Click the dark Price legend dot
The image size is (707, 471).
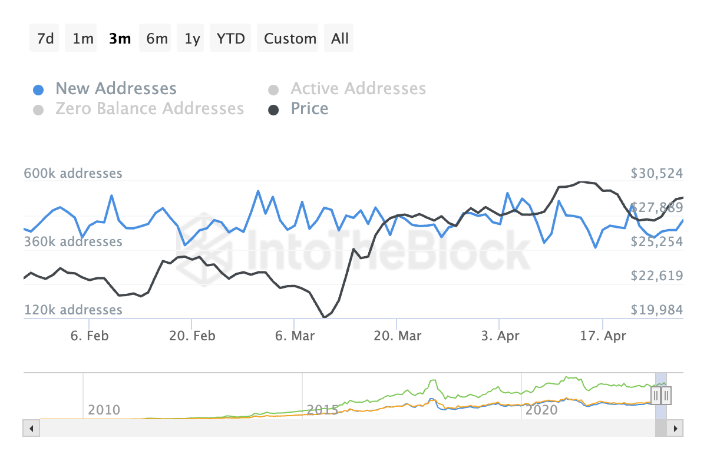point(273,110)
